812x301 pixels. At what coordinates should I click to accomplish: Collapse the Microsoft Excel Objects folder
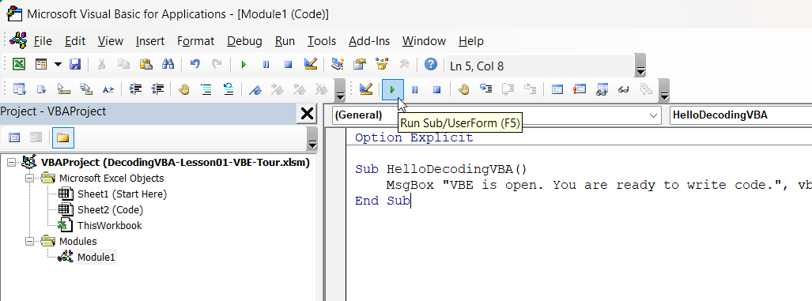pos(29,179)
